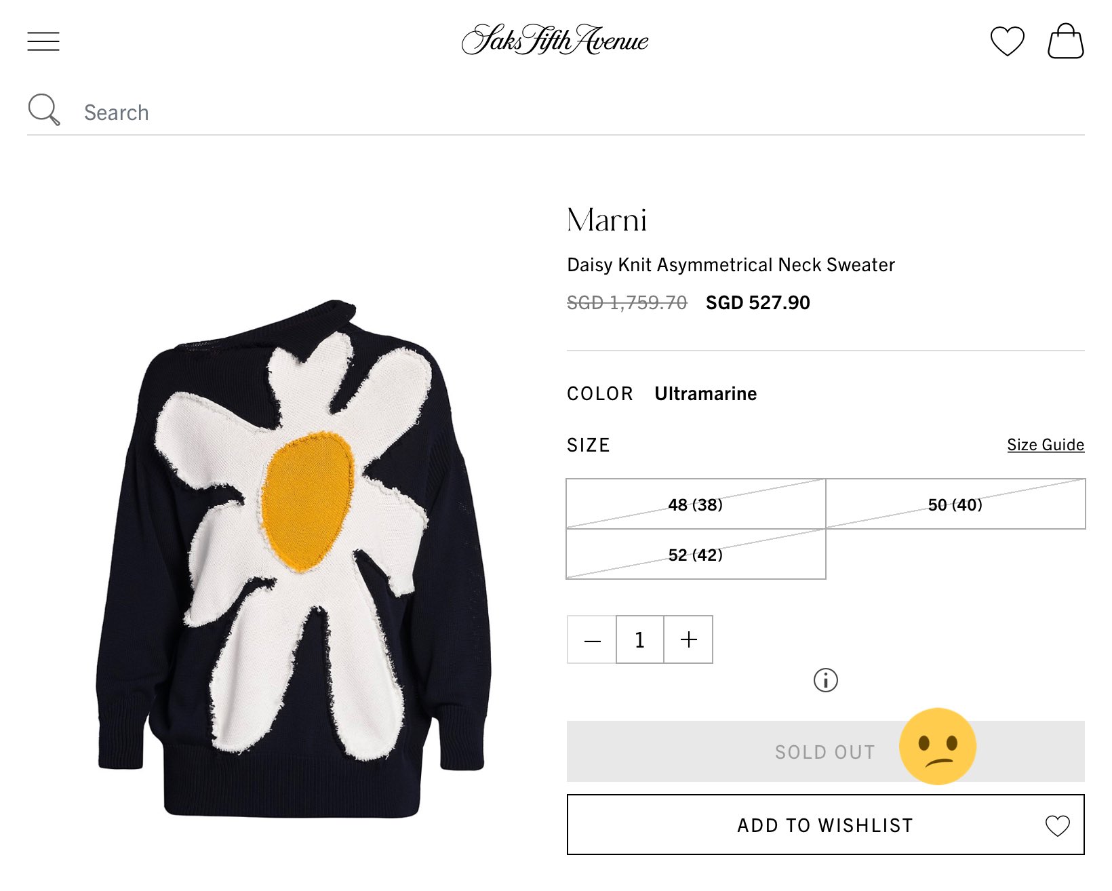
Task: Select size 48 (38)
Action: tap(696, 504)
